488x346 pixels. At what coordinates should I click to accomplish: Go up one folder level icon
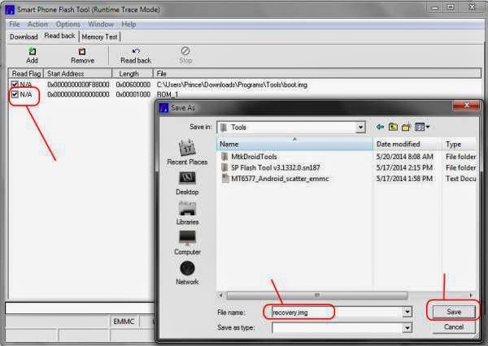click(x=393, y=127)
